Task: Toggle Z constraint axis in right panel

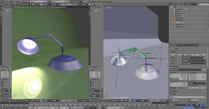Action: coord(91,86)
